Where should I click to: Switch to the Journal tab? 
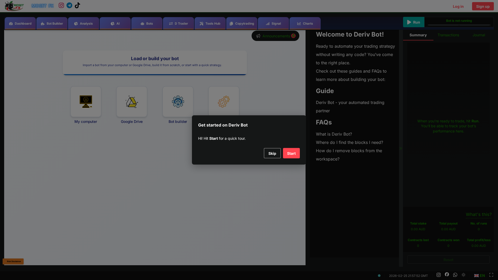tap(479, 35)
